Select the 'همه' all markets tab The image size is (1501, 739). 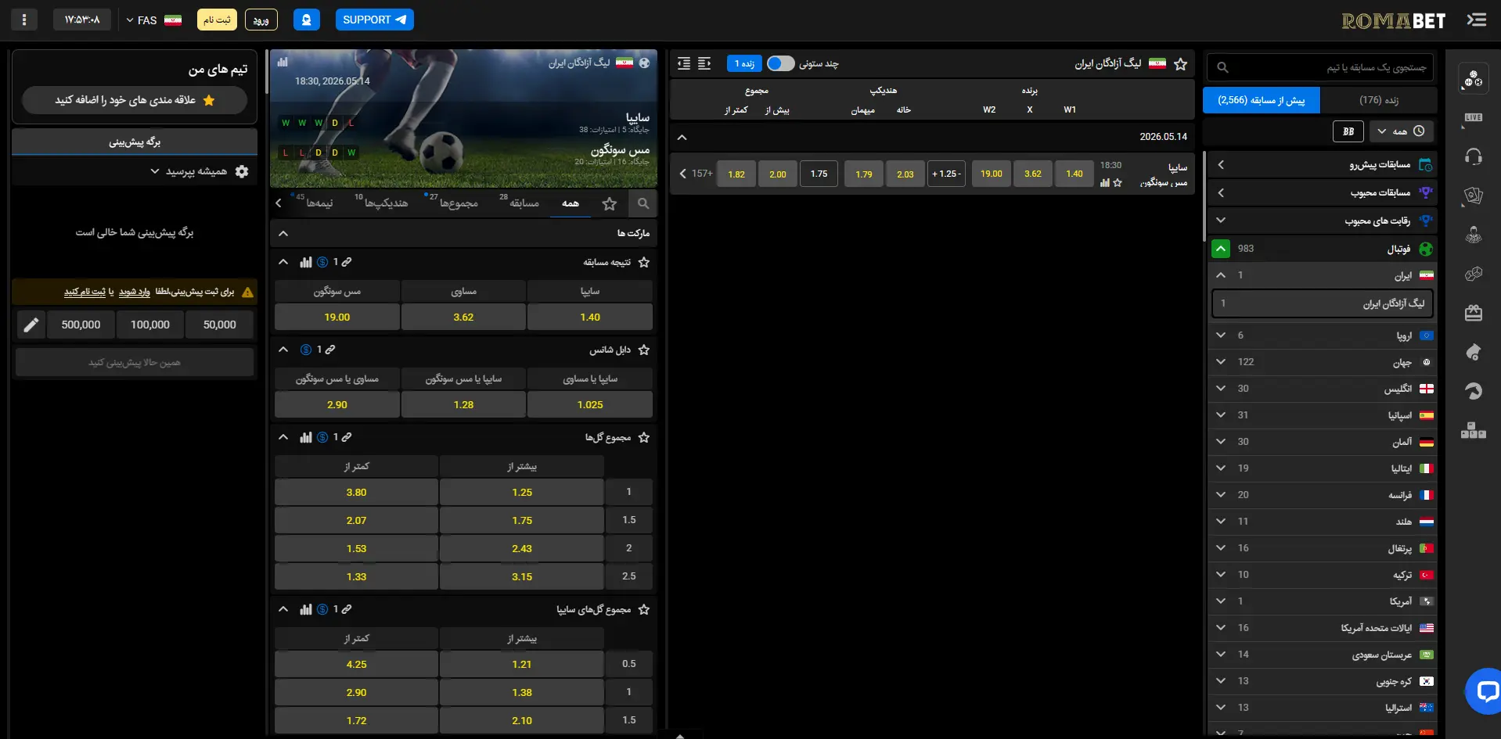click(571, 203)
